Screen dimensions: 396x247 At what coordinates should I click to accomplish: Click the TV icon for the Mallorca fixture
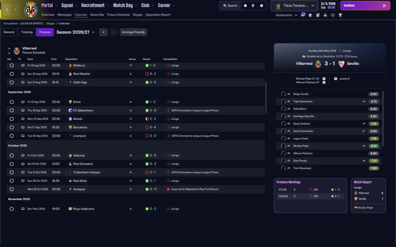[x=23, y=65]
